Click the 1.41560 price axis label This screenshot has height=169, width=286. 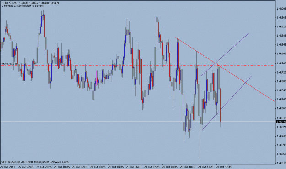pyautogui.click(x=281, y=108)
